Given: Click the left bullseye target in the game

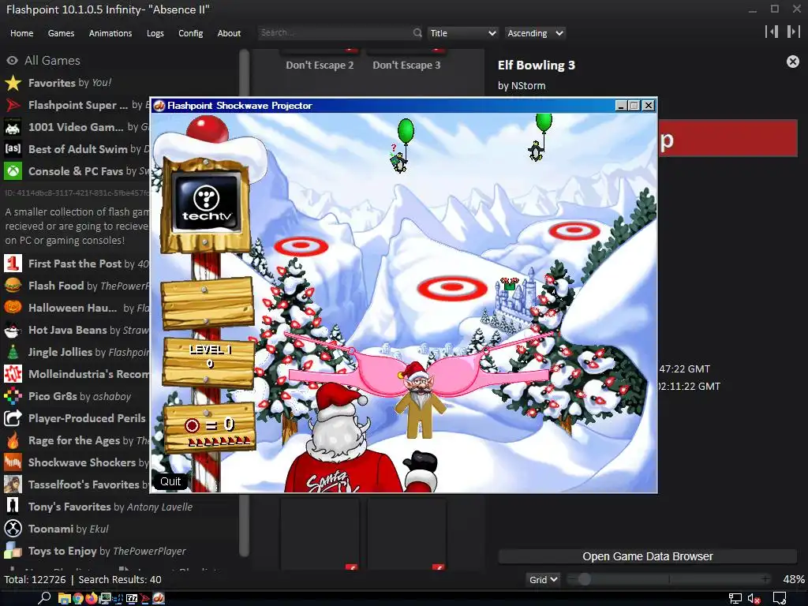Looking at the screenshot, I should pyautogui.click(x=301, y=246).
